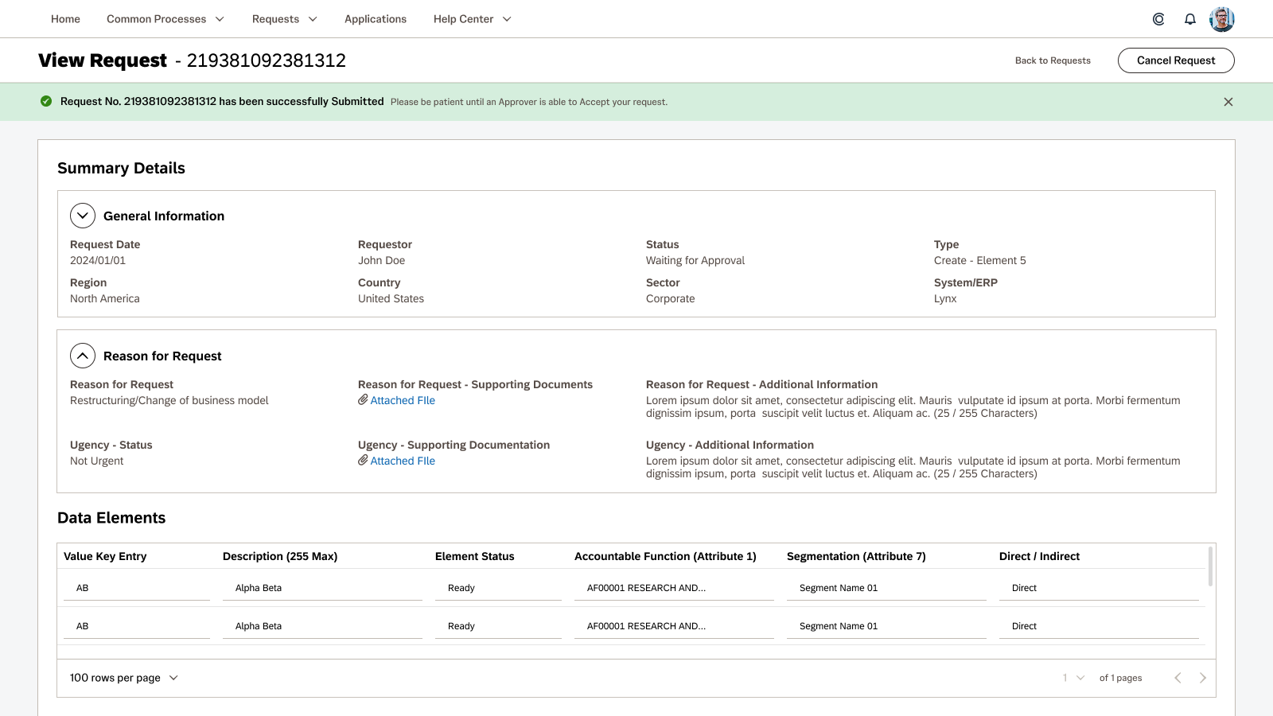The image size is (1273, 716).
Task: Open the Supporting Documents Attached File link
Action: pos(402,400)
